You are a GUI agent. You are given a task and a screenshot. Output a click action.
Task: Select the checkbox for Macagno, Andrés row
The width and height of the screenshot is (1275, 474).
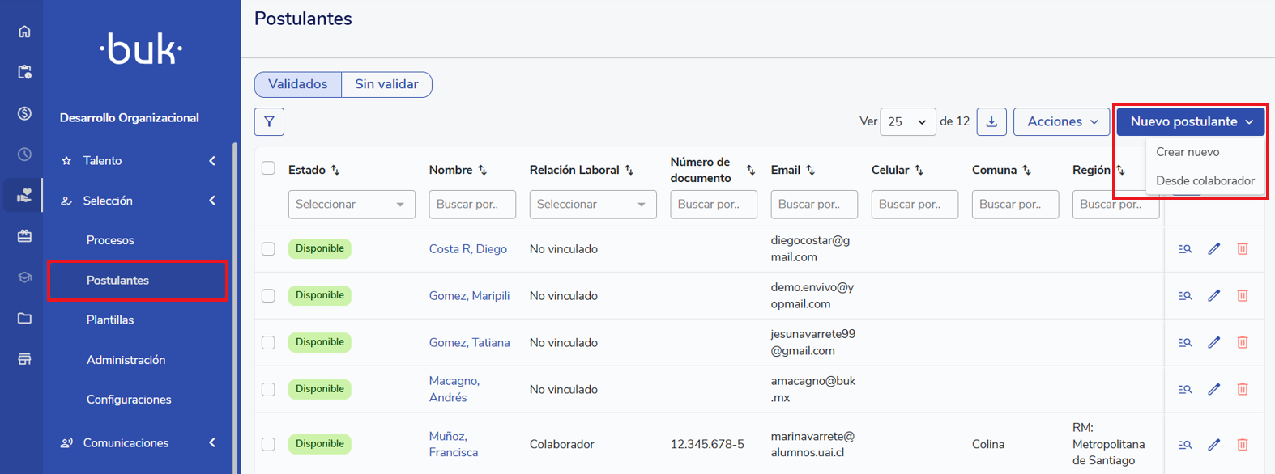coord(268,390)
